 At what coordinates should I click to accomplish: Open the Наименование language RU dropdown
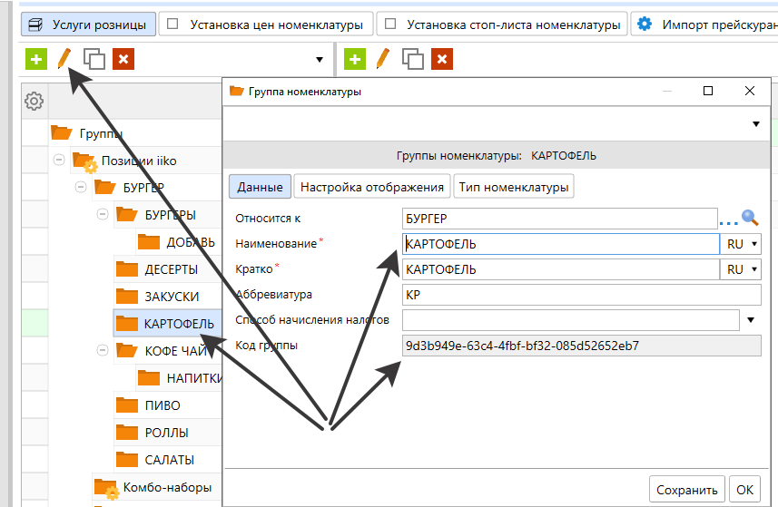[x=742, y=244]
